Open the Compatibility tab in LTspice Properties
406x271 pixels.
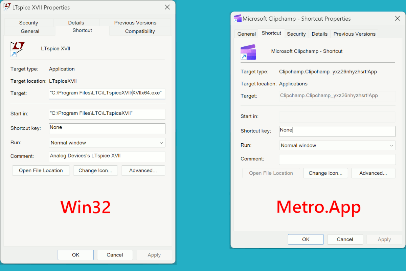140,31
